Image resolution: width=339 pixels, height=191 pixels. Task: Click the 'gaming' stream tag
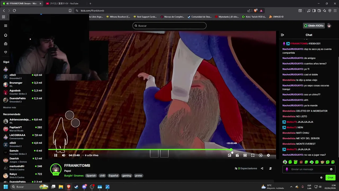point(127,176)
